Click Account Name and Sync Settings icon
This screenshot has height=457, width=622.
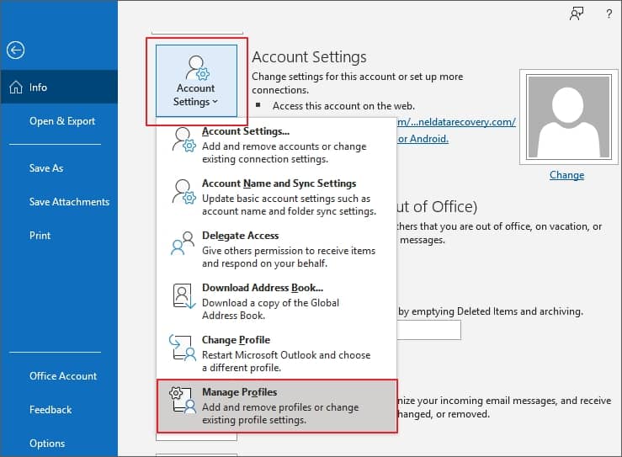click(184, 192)
